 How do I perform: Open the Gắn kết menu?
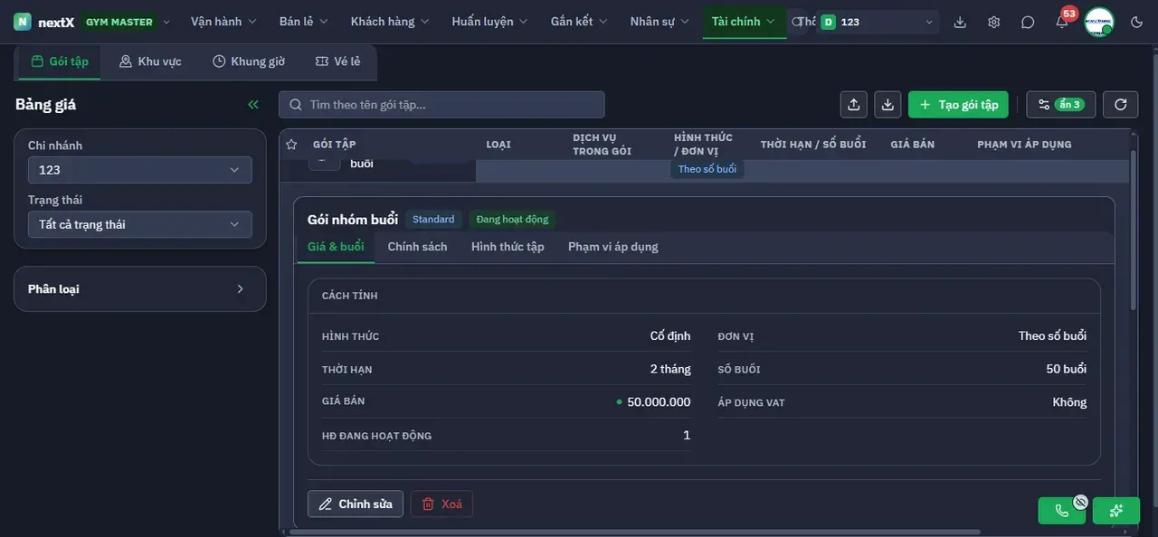tap(579, 22)
